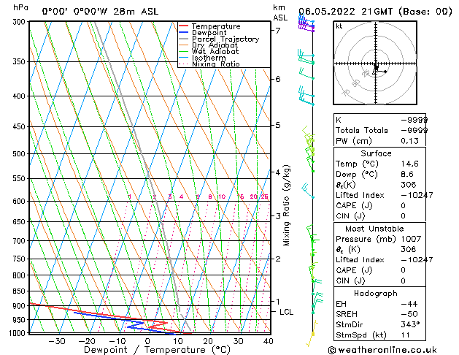Click the 'Parcel Trajectory' legend entry

tap(225, 39)
